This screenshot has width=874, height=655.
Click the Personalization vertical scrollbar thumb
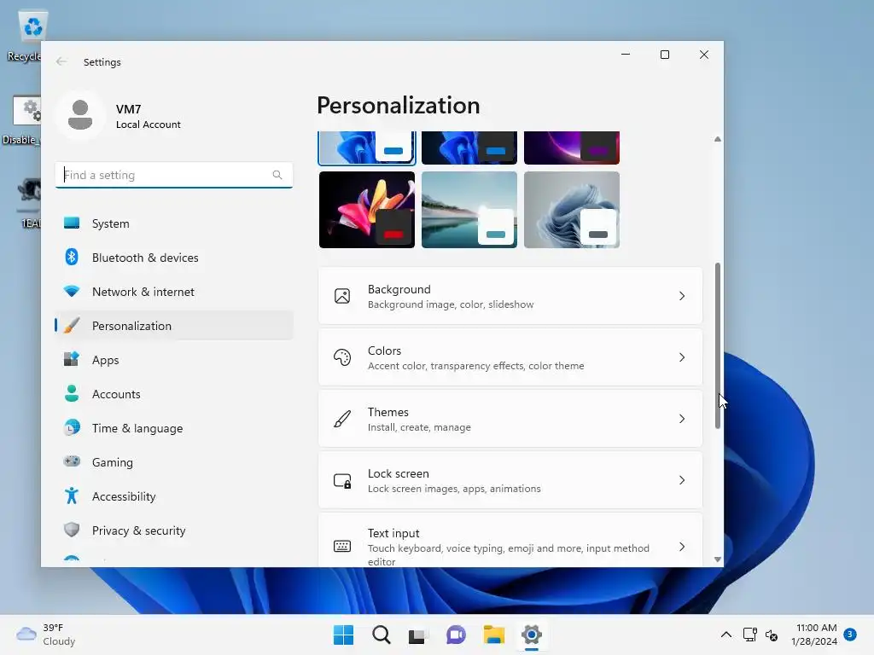tap(717, 345)
